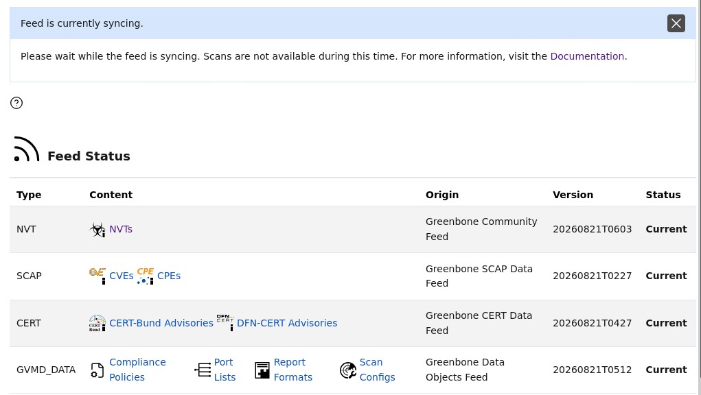Click Greenbone SCAP Data Feed origin
The width and height of the screenshot is (701, 395).
[479, 276]
